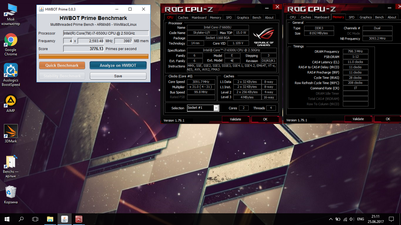Image resolution: width=401 pixels, height=225 pixels.
Task: Click the DRAM Frequency value 798.3 MHz
Action: (x=355, y=52)
